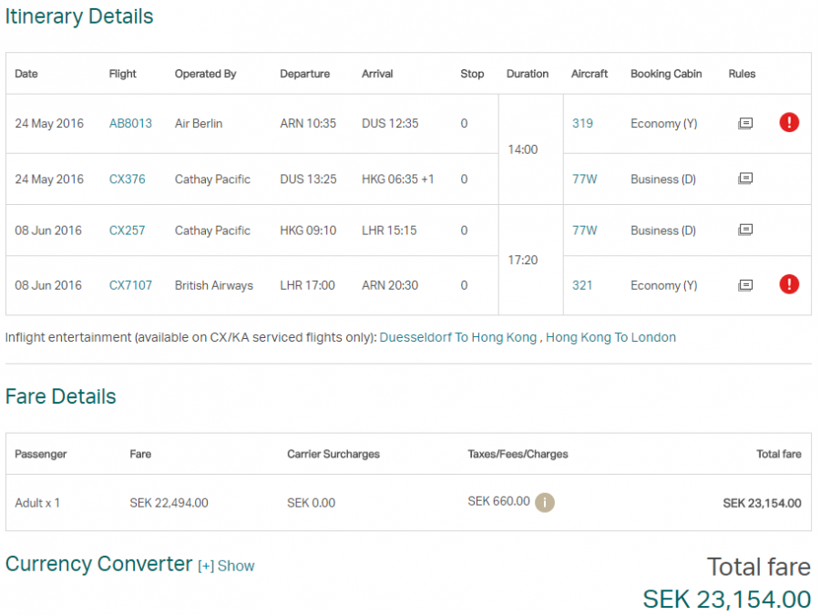View aircraft 77W for Hong Kong–London flight
The image size is (820, 615).
[x=584, y=231]
